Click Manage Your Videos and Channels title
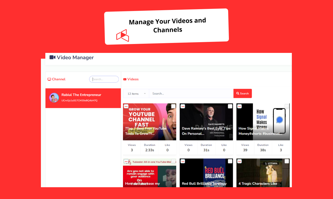The width and height of the screenshot is (333, 199). (x=168, y=25)
